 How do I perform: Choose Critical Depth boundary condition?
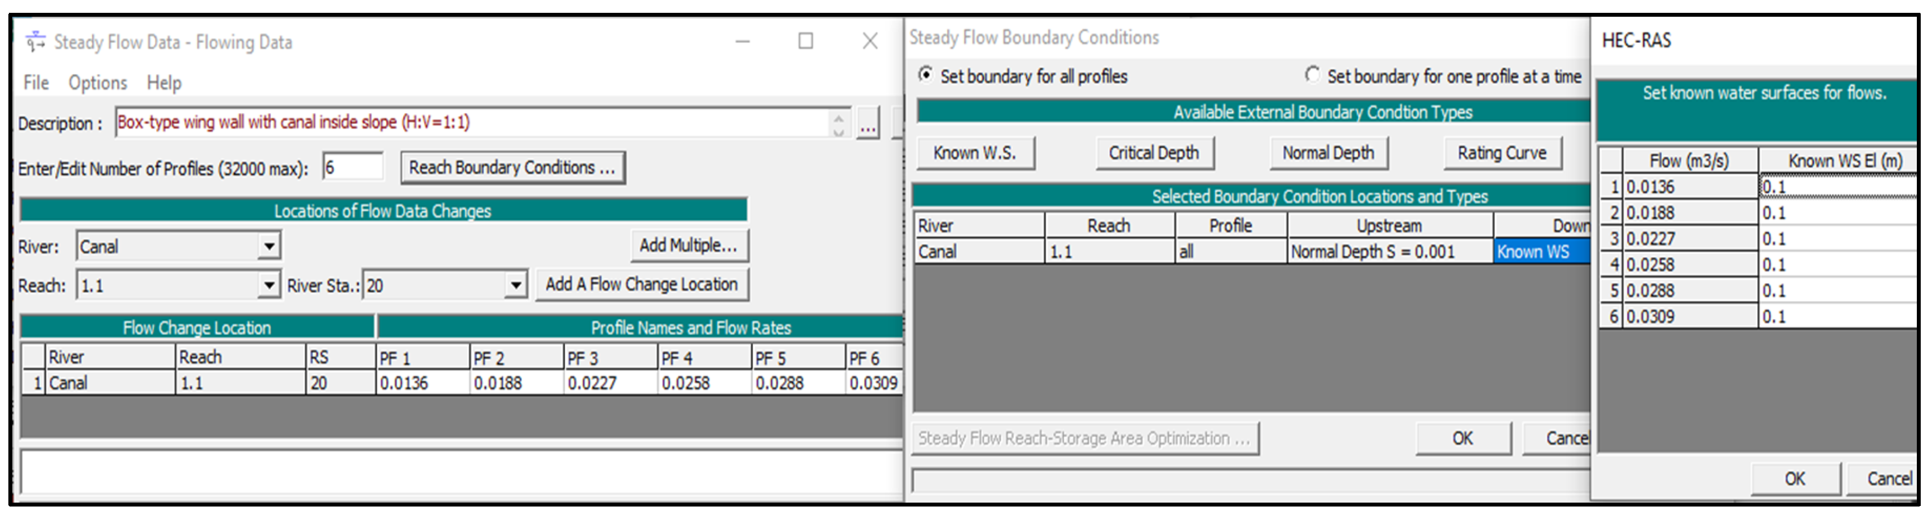[1153, 153]
